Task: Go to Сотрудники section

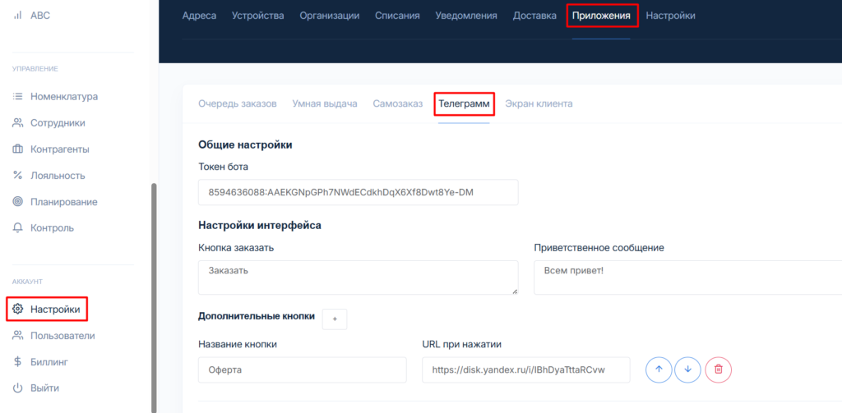Action: point(58,122)
